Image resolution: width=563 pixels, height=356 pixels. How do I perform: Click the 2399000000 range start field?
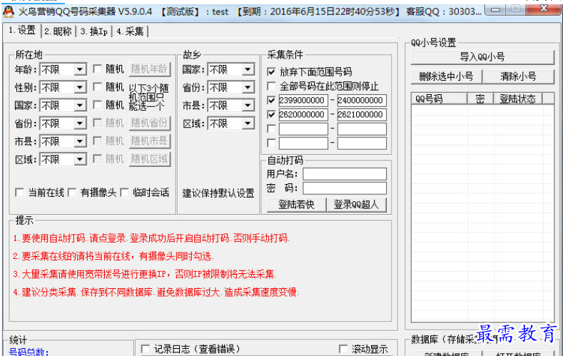pos(303,100)
